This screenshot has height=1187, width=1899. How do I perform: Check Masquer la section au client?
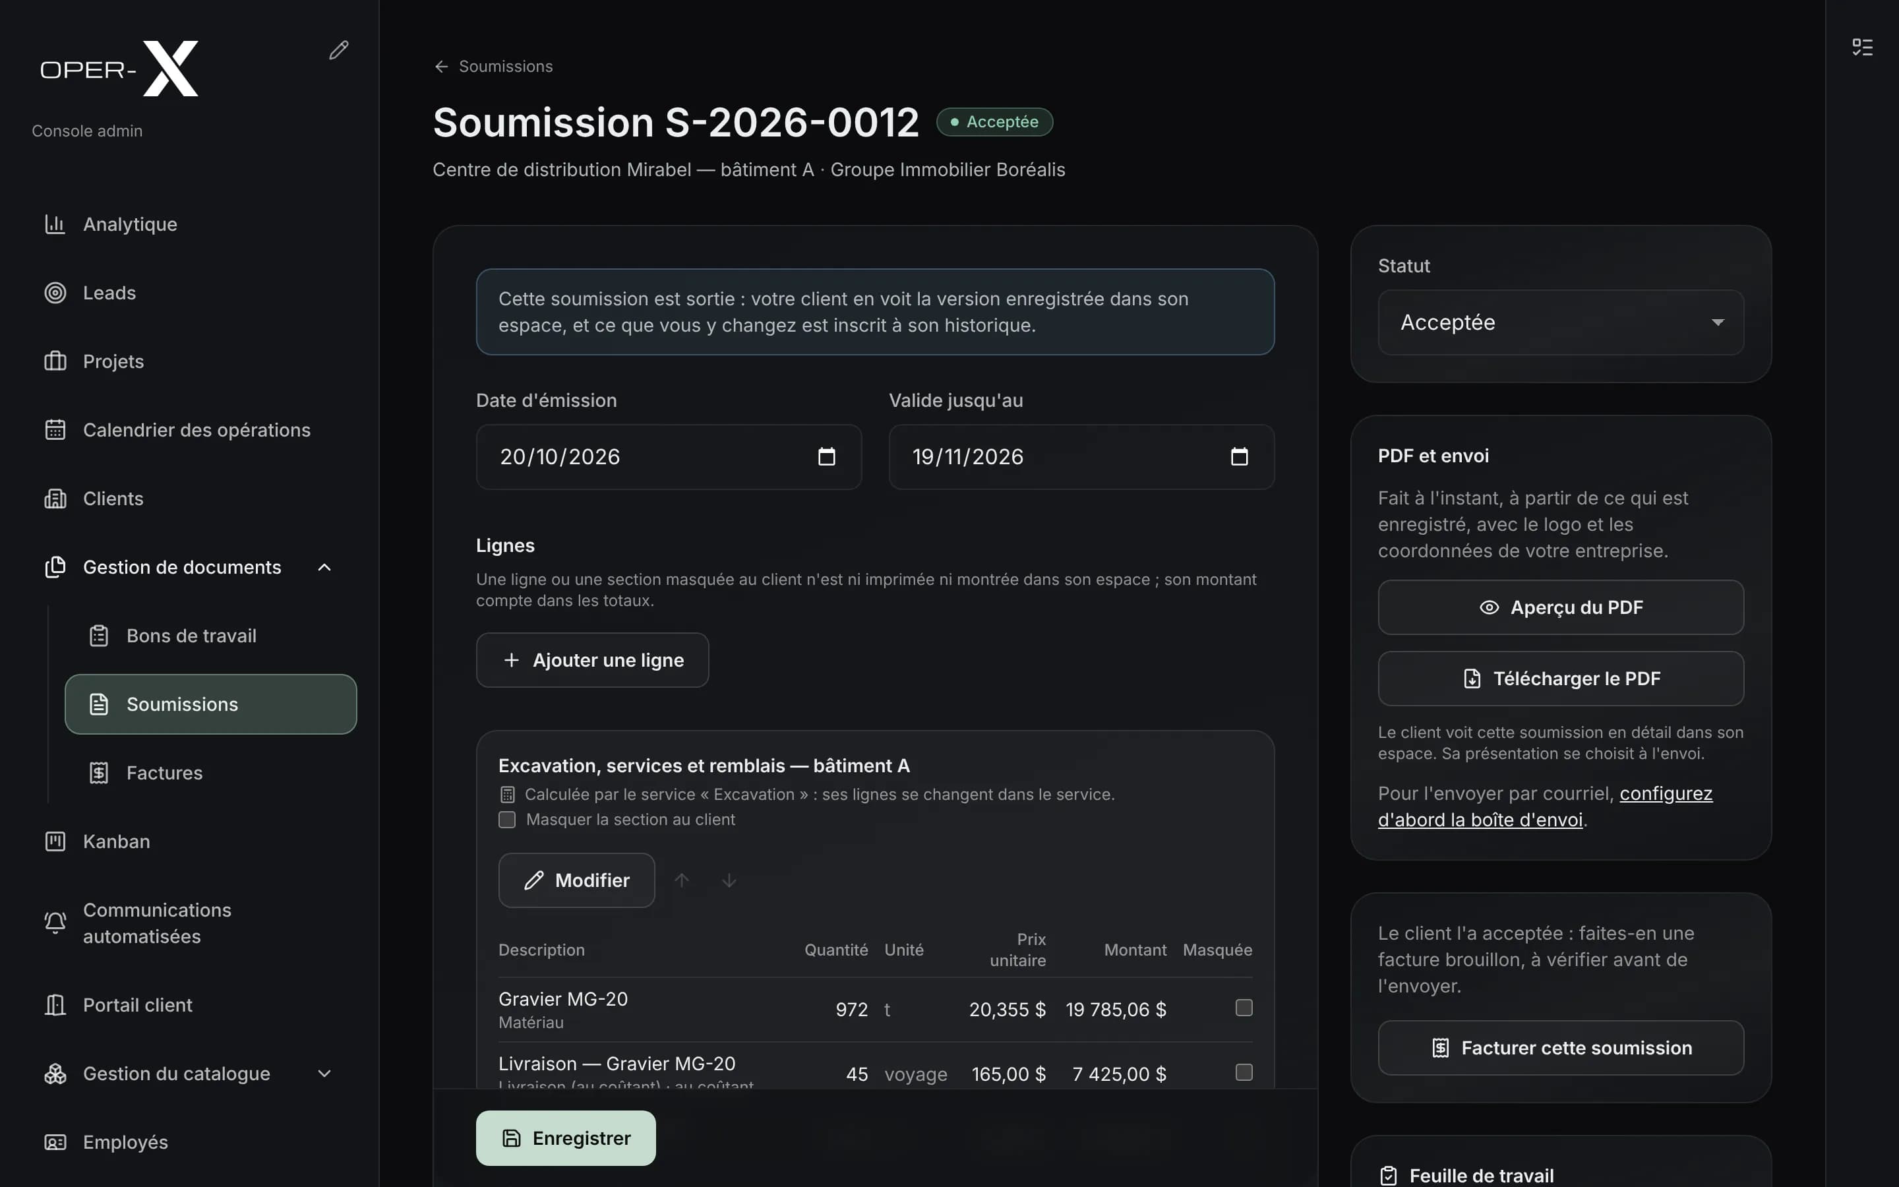click(507, 820)
